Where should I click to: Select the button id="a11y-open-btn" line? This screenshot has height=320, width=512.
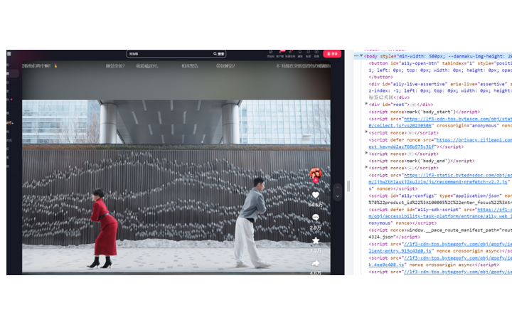tap(440, 63)
